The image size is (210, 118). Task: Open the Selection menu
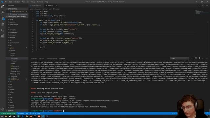click(17, 2)
